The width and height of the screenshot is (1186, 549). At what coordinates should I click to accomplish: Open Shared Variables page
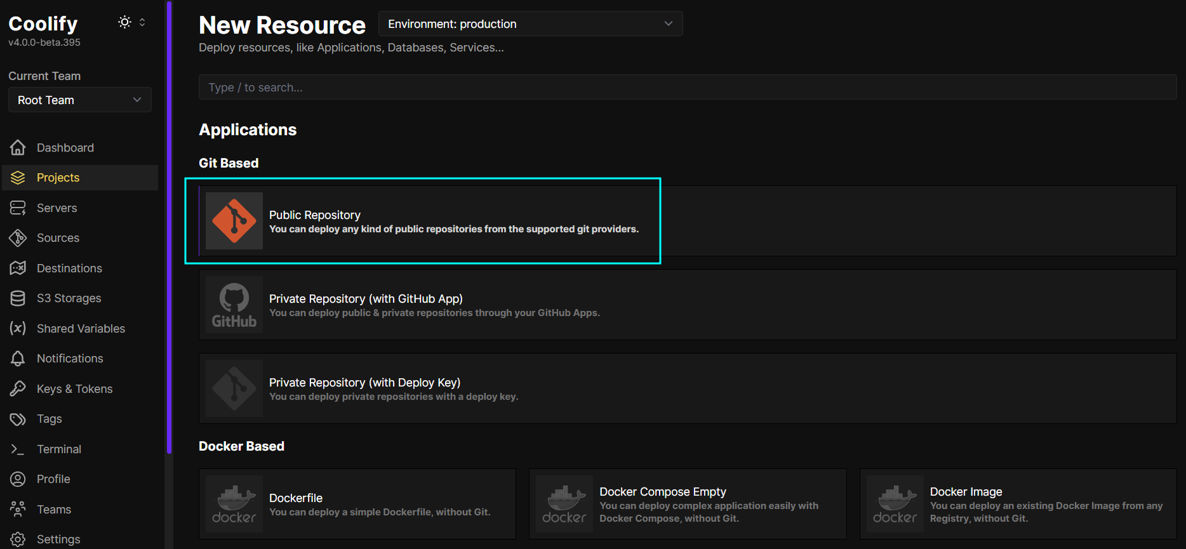(80, 329)
